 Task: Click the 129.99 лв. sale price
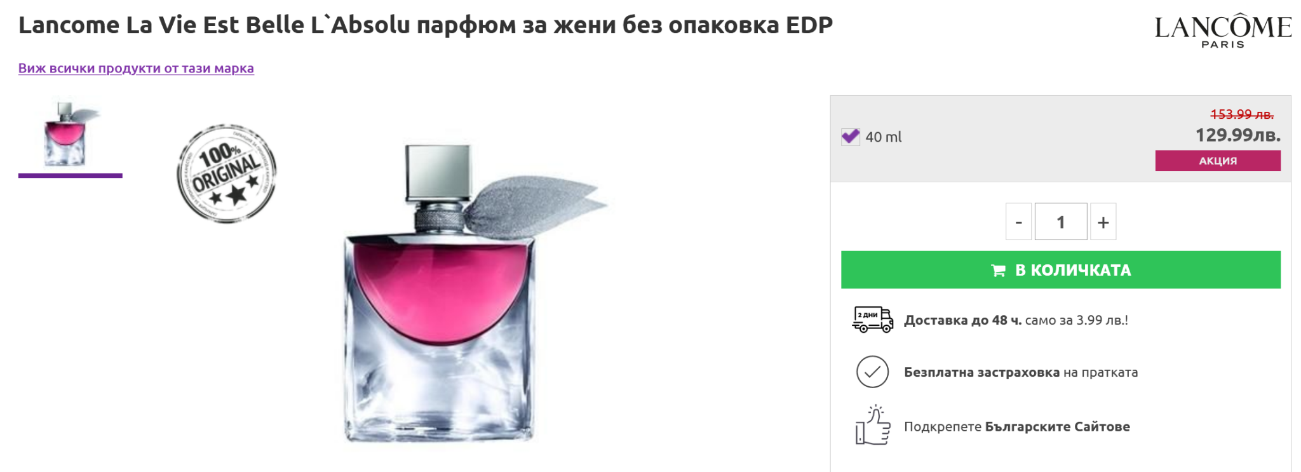coord(1237,135)
